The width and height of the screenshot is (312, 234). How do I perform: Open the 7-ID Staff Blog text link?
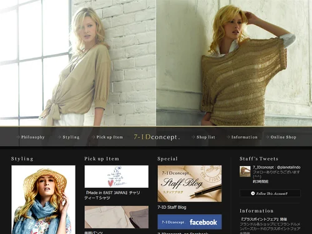(172, 207)
